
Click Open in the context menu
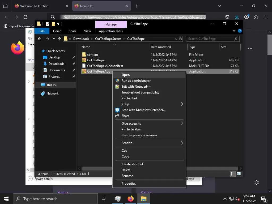(149, 75)
